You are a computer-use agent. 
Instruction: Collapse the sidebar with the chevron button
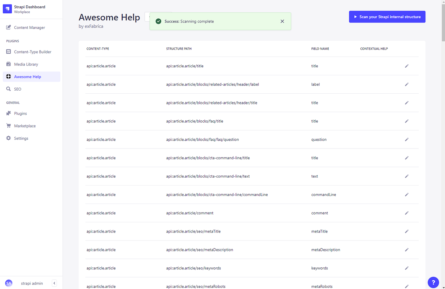54,283
